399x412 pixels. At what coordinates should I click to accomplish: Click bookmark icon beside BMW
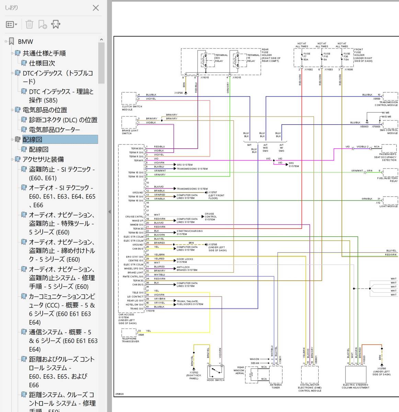[12, 42]
